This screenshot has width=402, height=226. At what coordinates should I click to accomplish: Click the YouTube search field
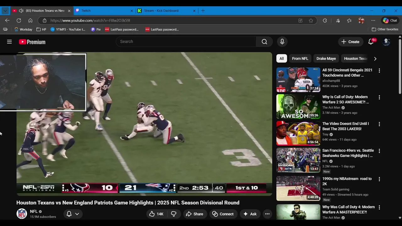pos(186,42)
